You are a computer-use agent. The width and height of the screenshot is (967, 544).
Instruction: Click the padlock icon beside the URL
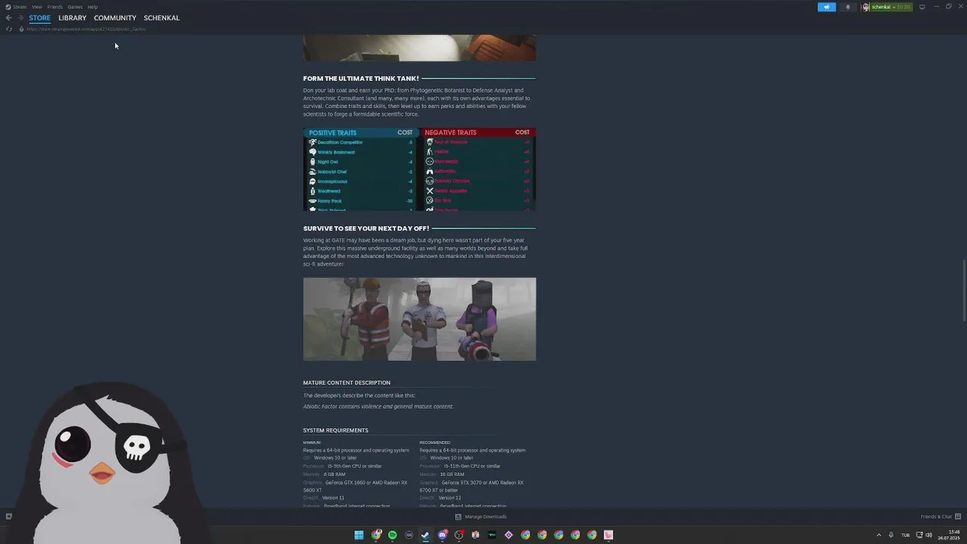(x=21, y=29)
